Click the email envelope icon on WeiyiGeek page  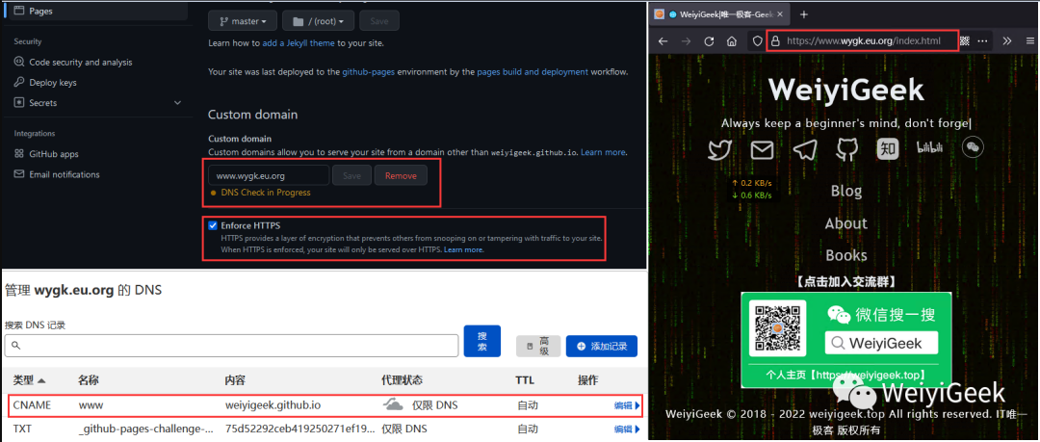[x=762, y=150]
